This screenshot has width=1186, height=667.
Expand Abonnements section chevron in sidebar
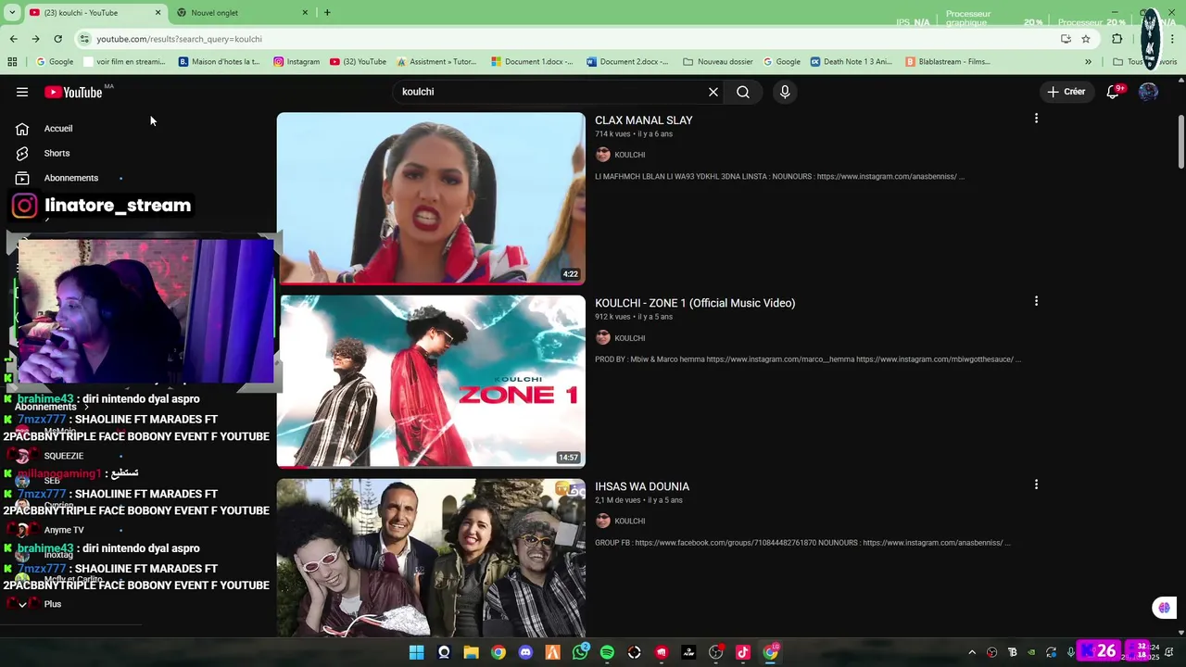click(86, 407)
